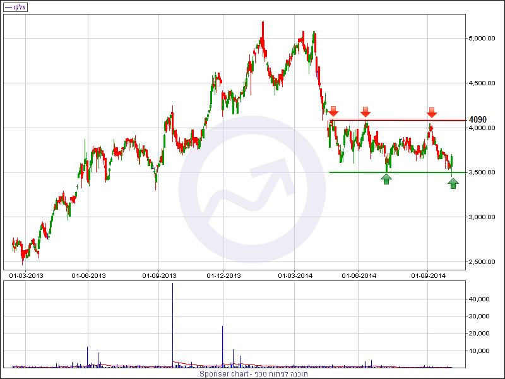Click the leftmost red down arrow marker
The width and height of the screenshot is (505, 379).
pyautogui.click(x=333, y=112)
